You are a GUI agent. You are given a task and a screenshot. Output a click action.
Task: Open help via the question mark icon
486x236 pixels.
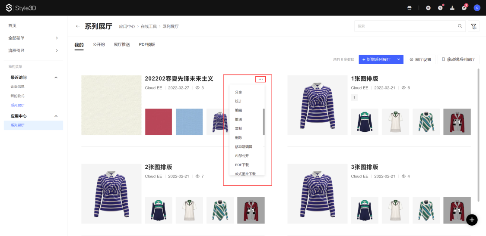440,8
